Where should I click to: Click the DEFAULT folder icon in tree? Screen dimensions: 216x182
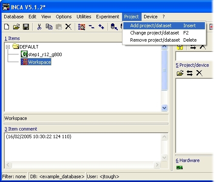16,46
